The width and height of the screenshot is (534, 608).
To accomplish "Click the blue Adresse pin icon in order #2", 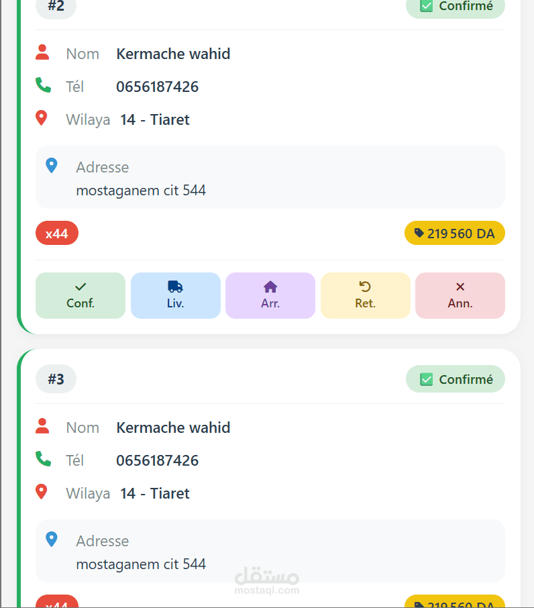I will 52,165.
